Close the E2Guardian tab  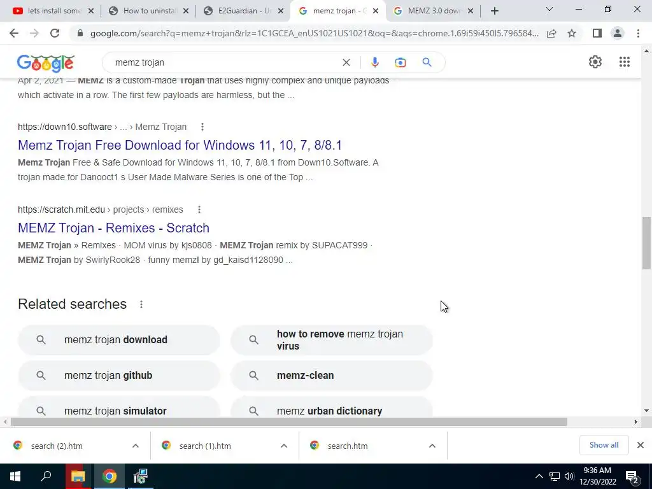click(281, 11)
